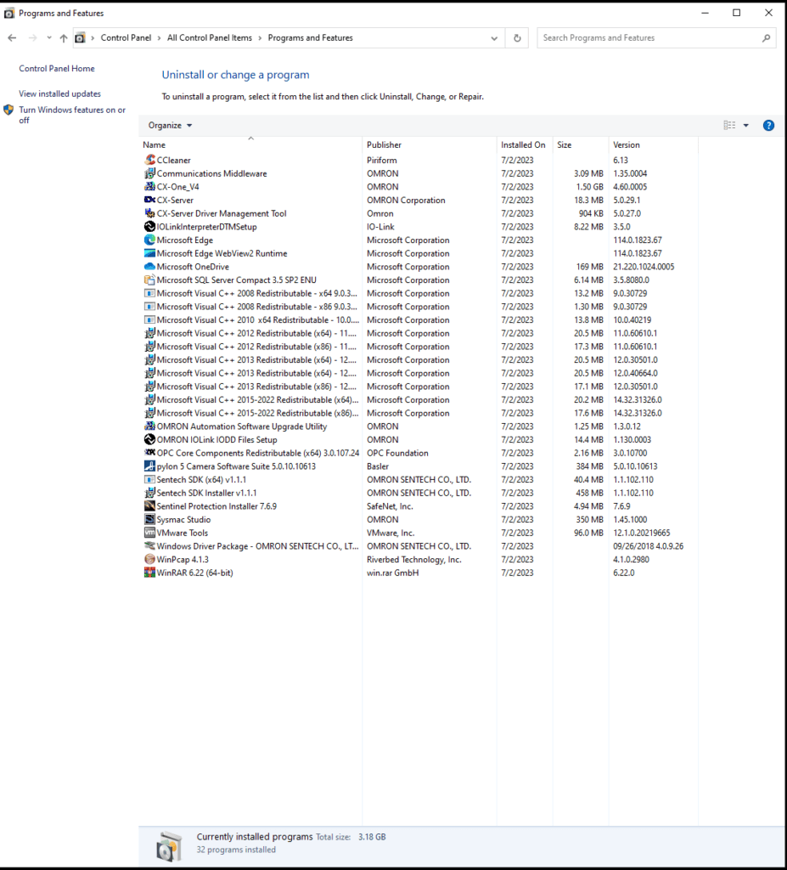Click the Microsoft OneDrive cloud icon
Image resolution: width=787 pixels, height=870 pixels.
(x=149, y=266)
